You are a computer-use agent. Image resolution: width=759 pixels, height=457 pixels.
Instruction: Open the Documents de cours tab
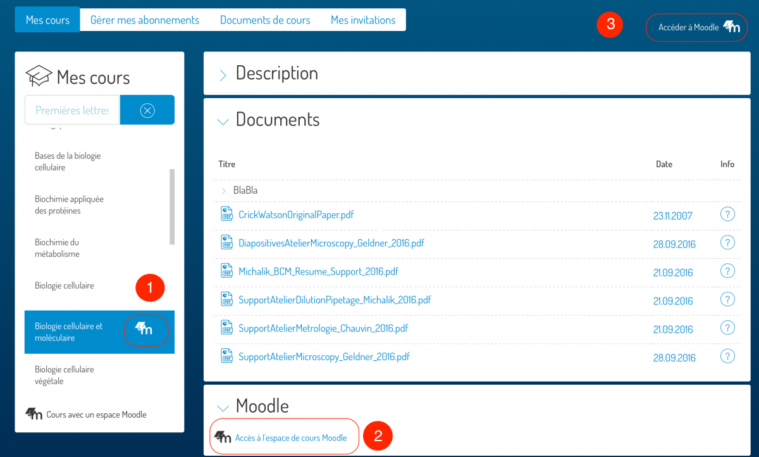coord(265,20)
